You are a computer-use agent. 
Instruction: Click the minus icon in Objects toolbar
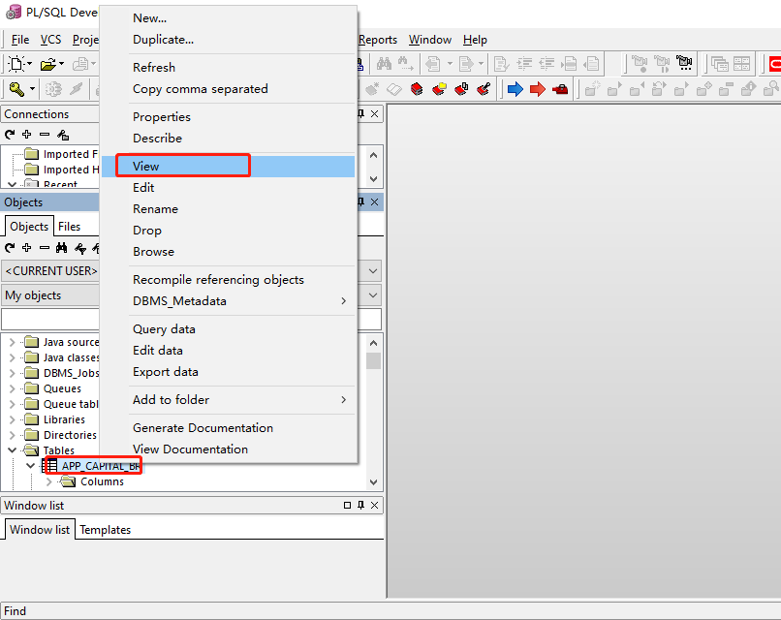(x=45, y=247)
